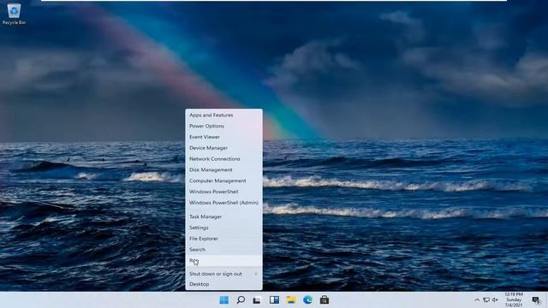Image resolution: width=548 pixels, height=308 pixels.
Task: Open Task View on the taskbar
Action: pos(257,300)
